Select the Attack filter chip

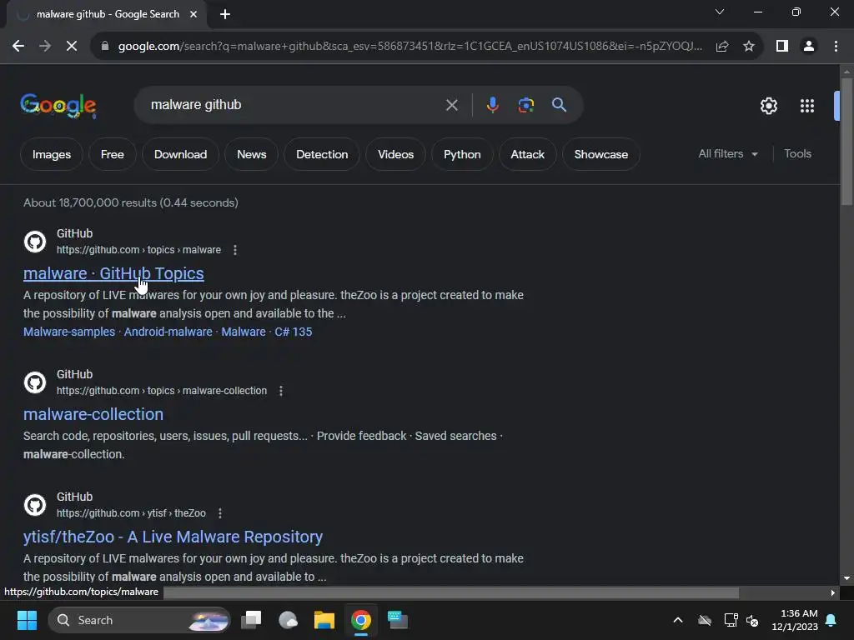[527, 154]
